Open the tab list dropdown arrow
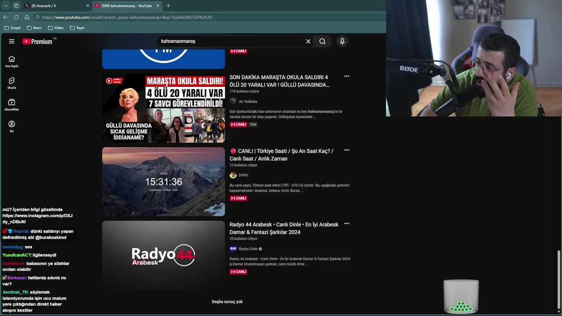 coord(6,6)
